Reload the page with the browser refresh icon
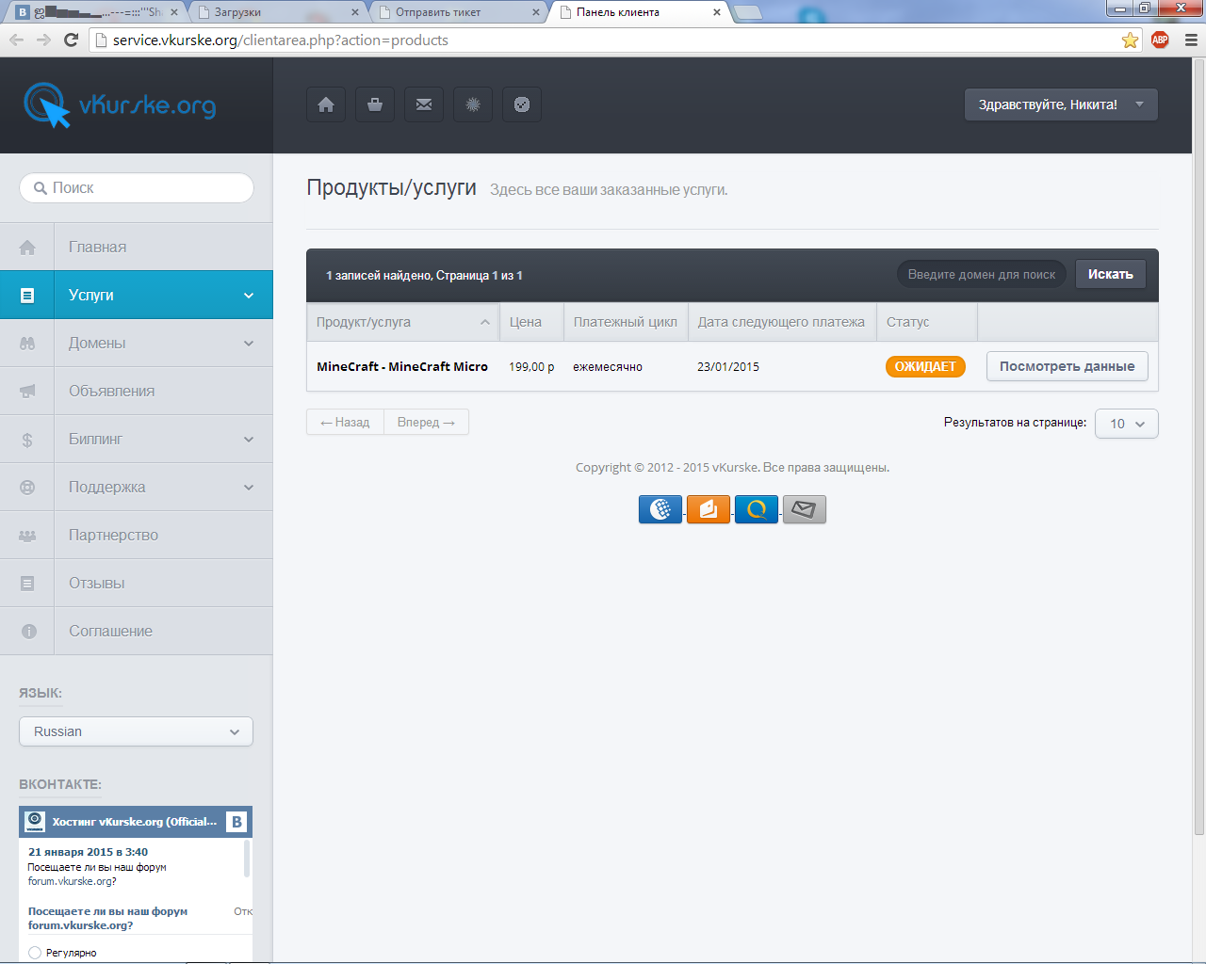This screenshot has height=964, width=1206. (71, 40)
